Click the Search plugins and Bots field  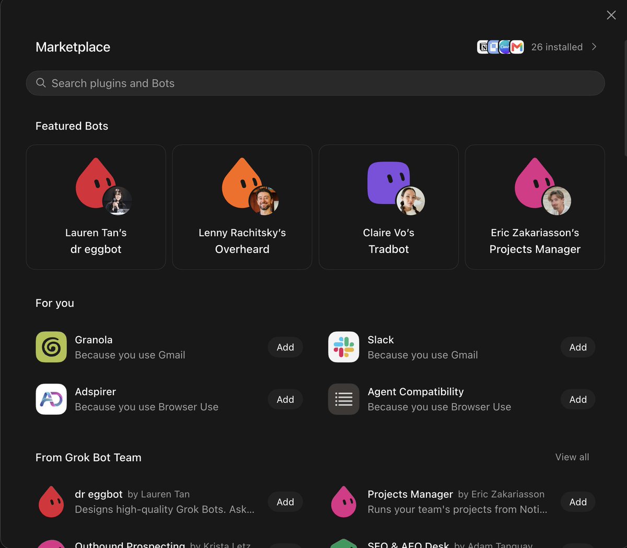click(315, 83)
